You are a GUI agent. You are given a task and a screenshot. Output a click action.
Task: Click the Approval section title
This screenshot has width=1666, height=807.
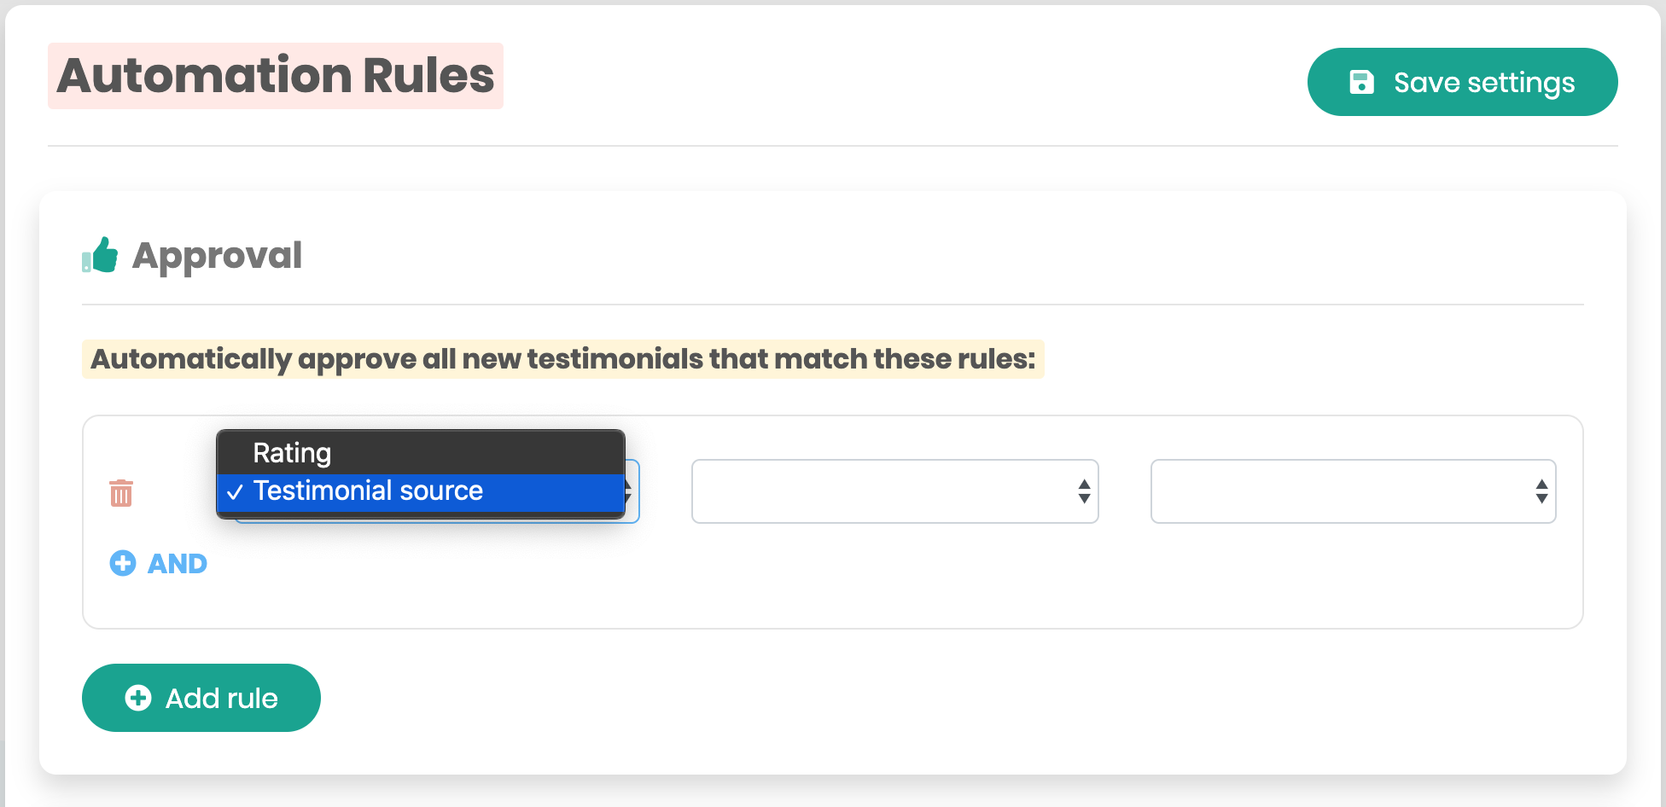tap(217, 255)
